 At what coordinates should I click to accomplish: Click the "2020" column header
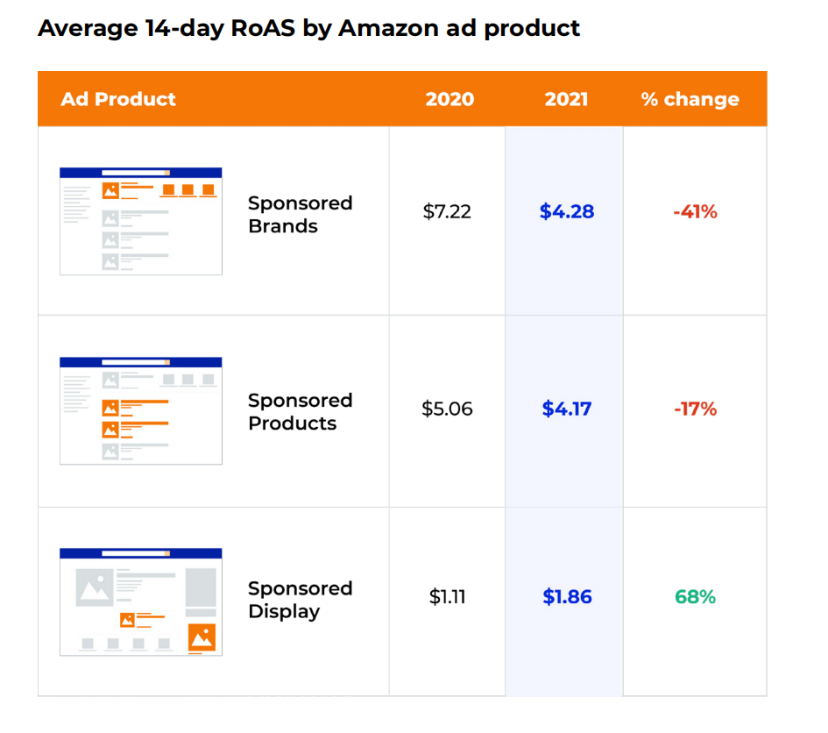(x=449, y=99)
